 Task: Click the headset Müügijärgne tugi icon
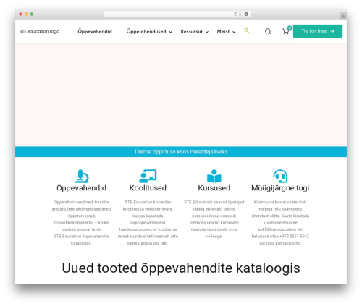280,176
